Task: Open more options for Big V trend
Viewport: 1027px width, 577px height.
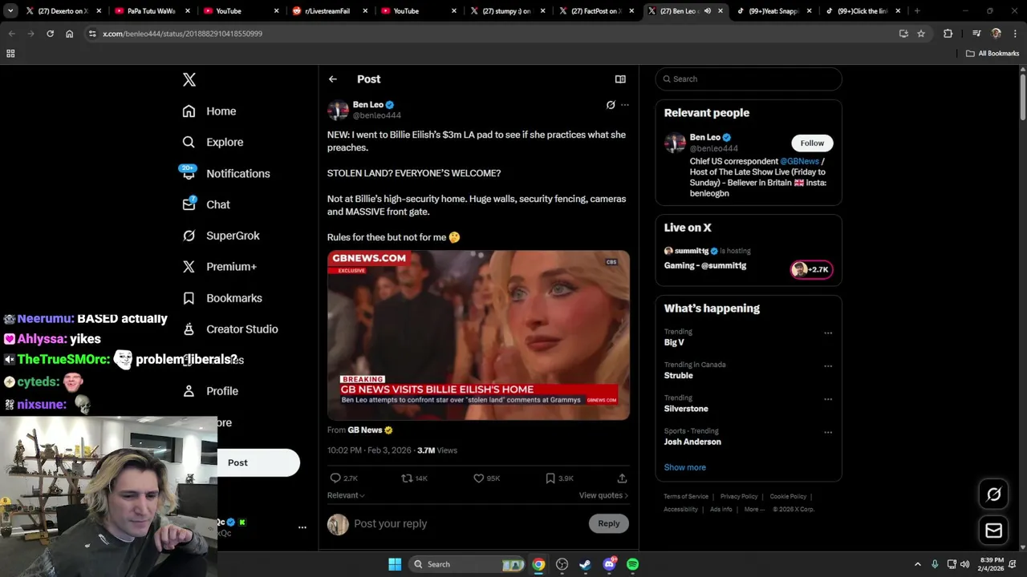Action: [828, 333]
